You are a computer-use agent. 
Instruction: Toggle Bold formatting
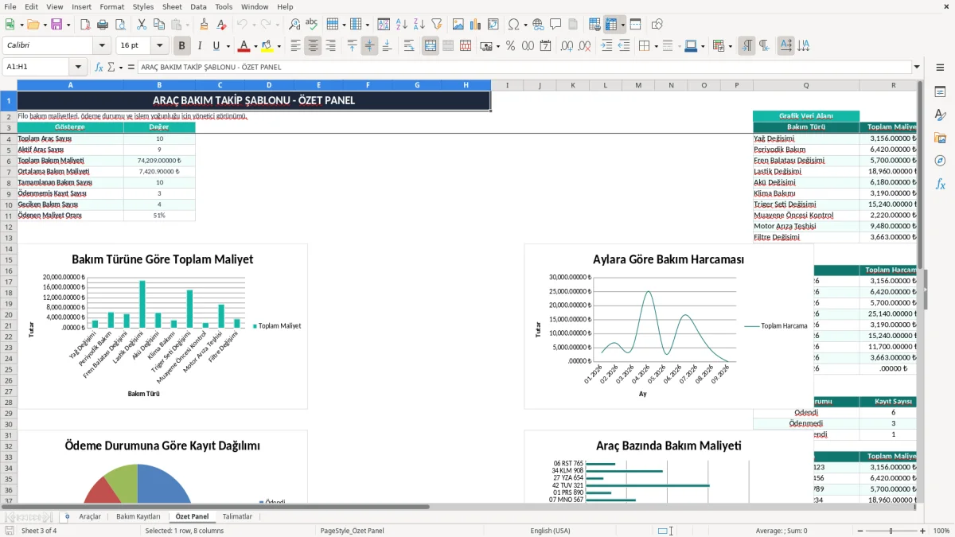coord(182,46)
